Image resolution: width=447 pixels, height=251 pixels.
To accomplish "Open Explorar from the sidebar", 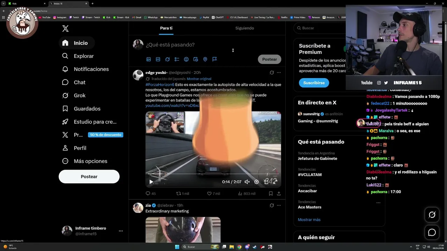I will (x=78, y=56).
